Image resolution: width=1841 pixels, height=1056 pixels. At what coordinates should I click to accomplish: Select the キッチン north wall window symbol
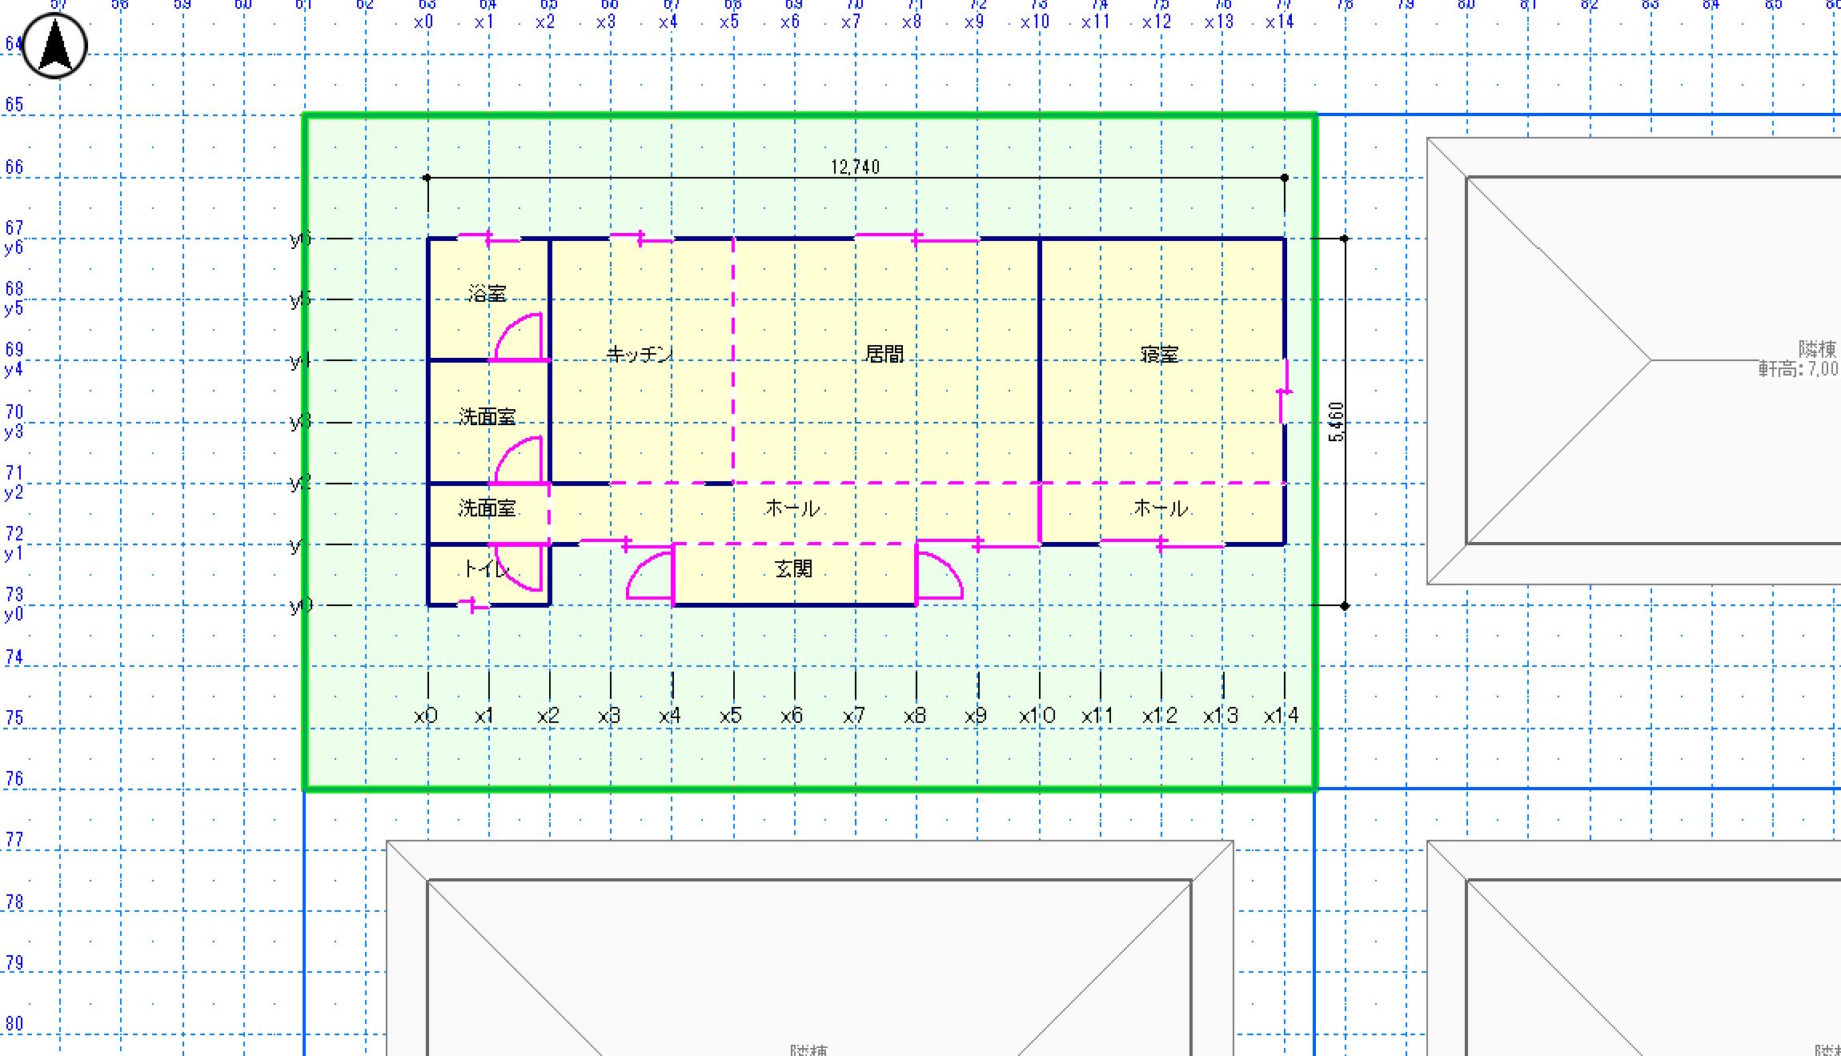point(641,238)
